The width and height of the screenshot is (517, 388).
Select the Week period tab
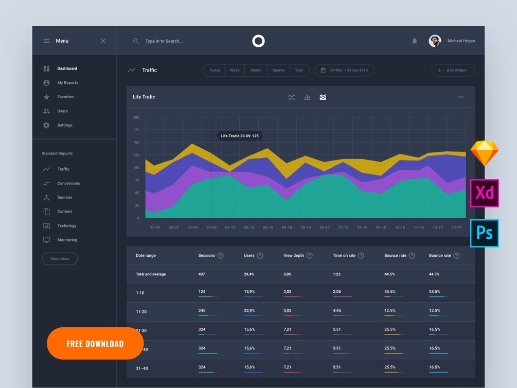pyautogui.click(x=235, y=70)
